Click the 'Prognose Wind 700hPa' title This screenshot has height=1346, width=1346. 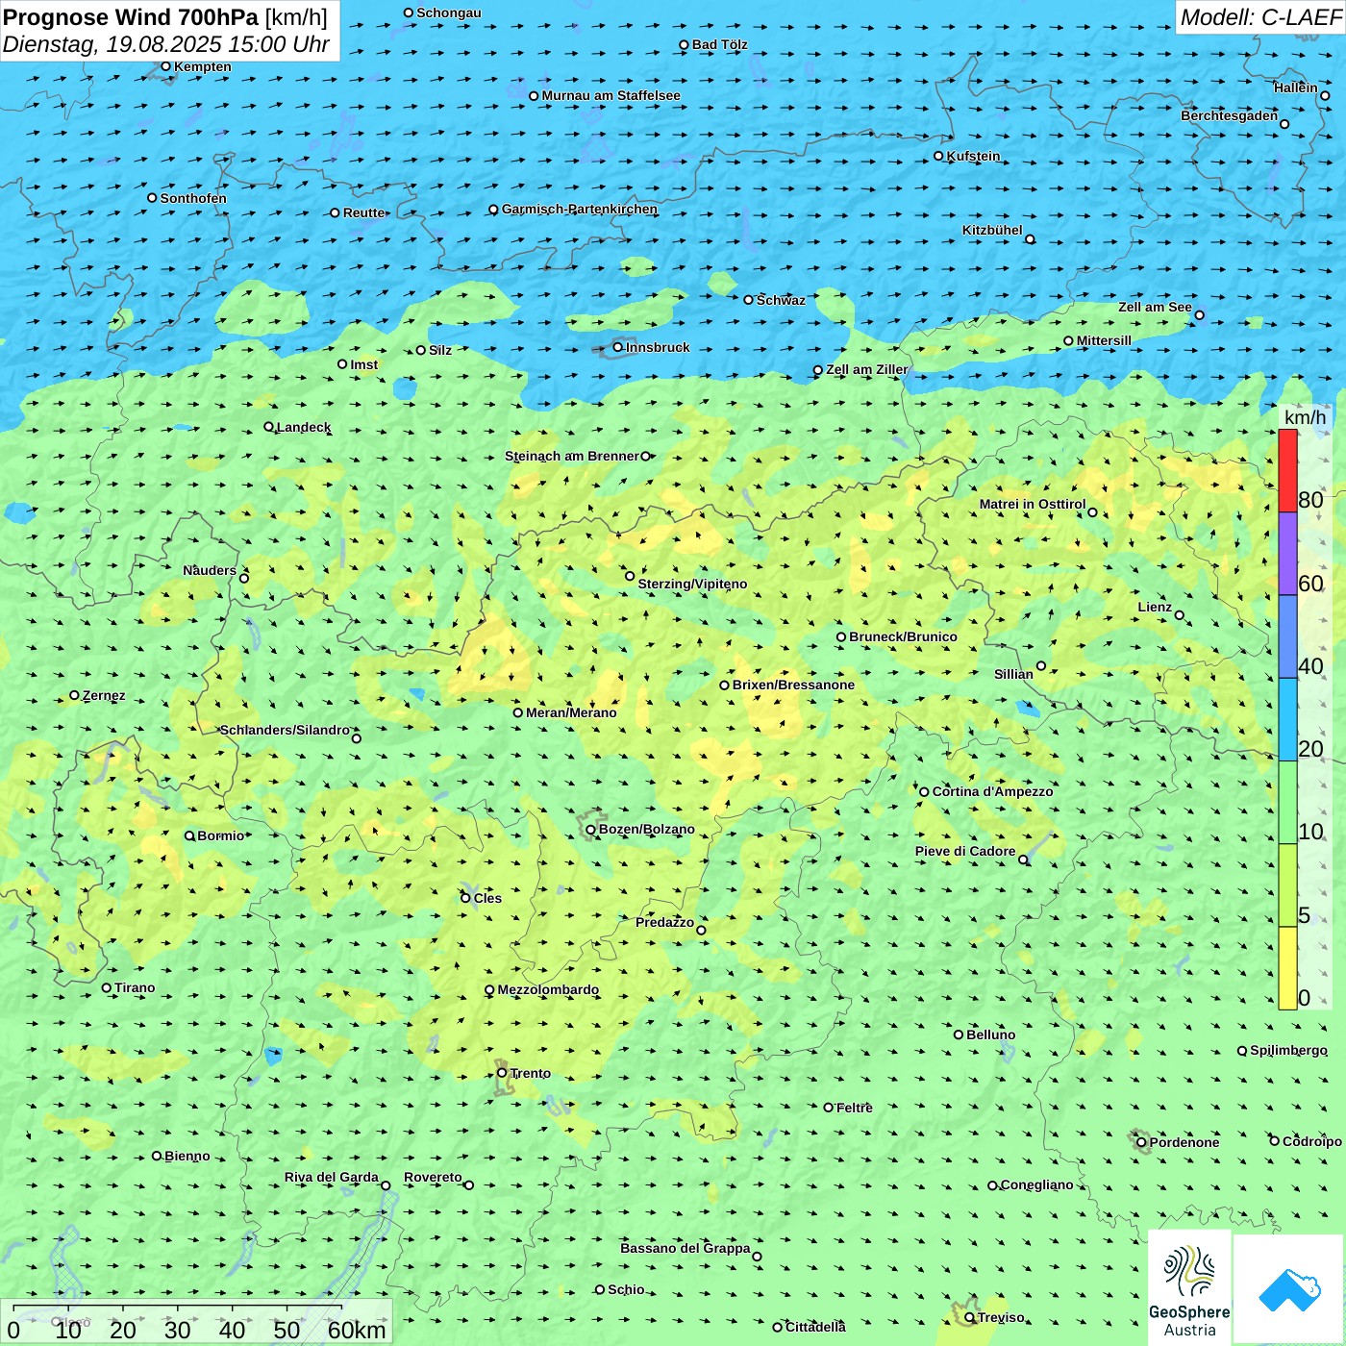[x=131, y=17]
